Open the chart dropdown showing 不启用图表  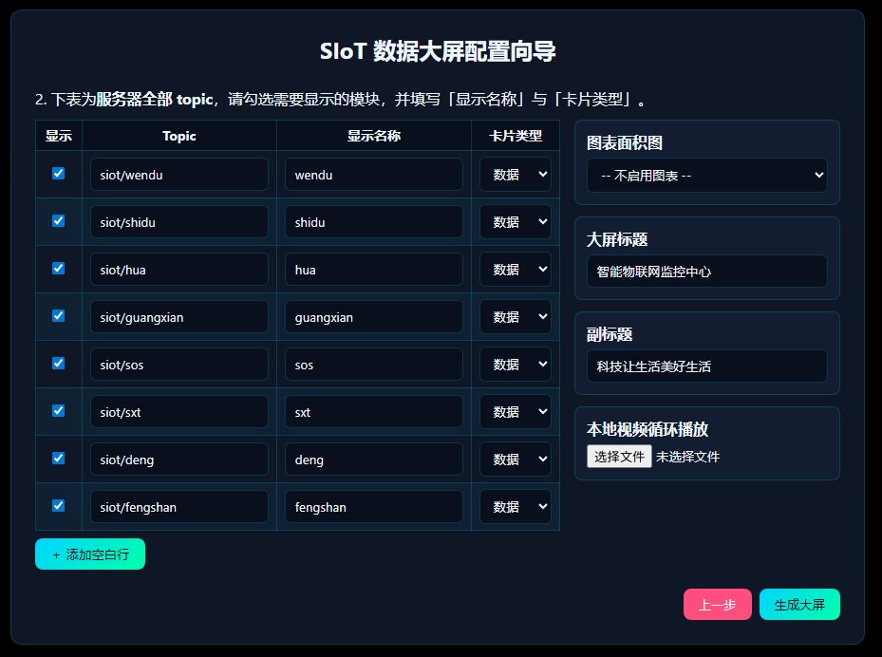[x=706, y=175]
